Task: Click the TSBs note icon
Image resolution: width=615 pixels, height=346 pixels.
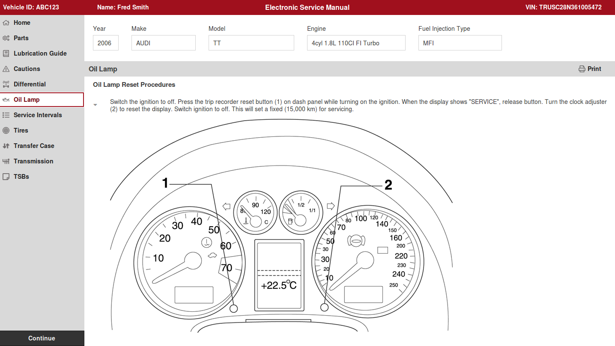Action: pos(6,177)
